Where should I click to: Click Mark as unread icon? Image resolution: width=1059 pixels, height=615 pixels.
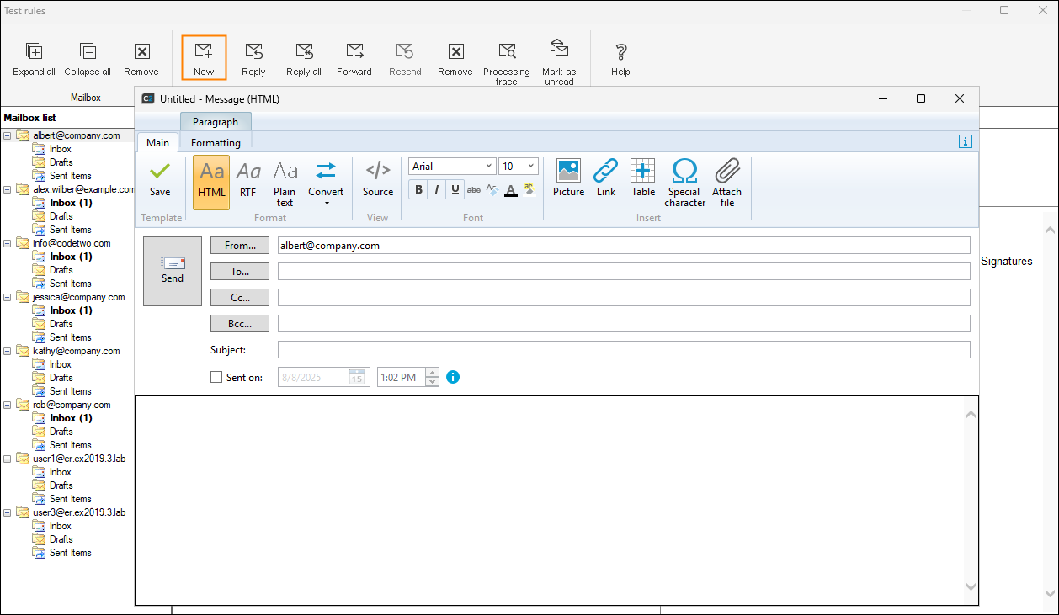pyautogui.click(x=559, y=49)
